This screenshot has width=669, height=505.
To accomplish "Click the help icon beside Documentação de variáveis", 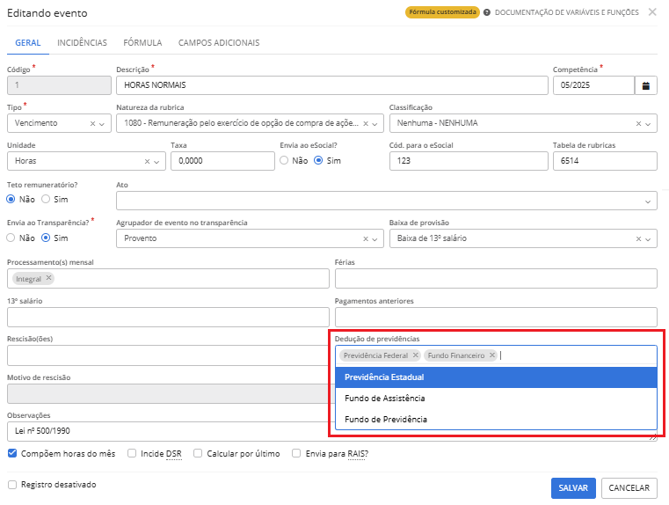I will [x=487, y=12].
